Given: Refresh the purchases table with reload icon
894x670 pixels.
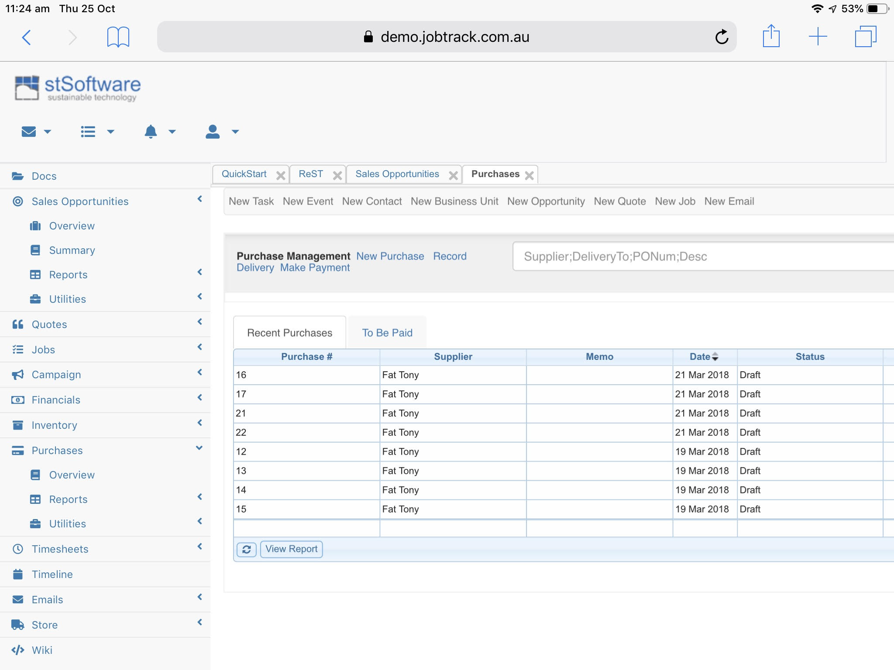Looking at the screenshot, I should (247, 549).
